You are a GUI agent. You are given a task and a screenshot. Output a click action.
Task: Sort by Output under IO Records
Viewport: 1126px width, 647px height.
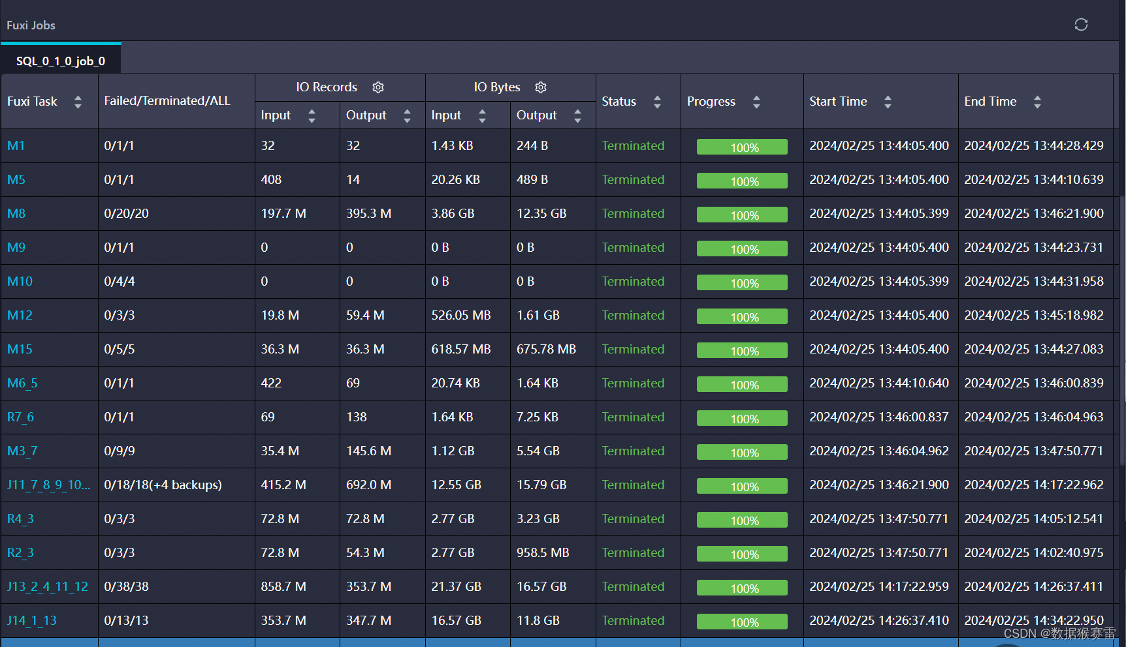coord(408,115)
